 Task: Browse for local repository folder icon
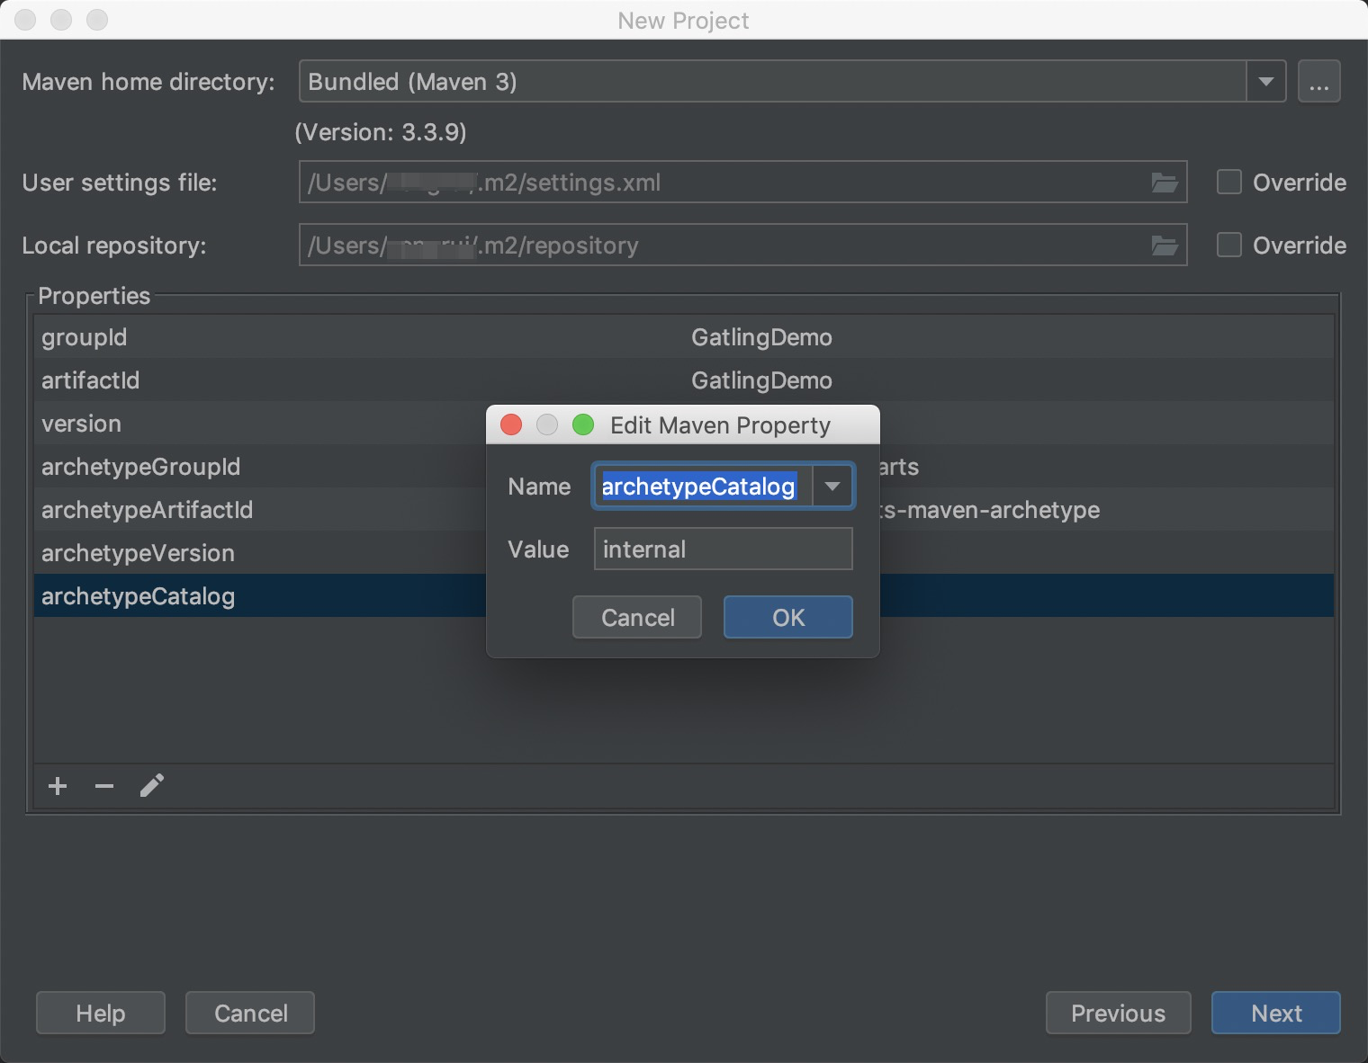[x=1165, y=246]
